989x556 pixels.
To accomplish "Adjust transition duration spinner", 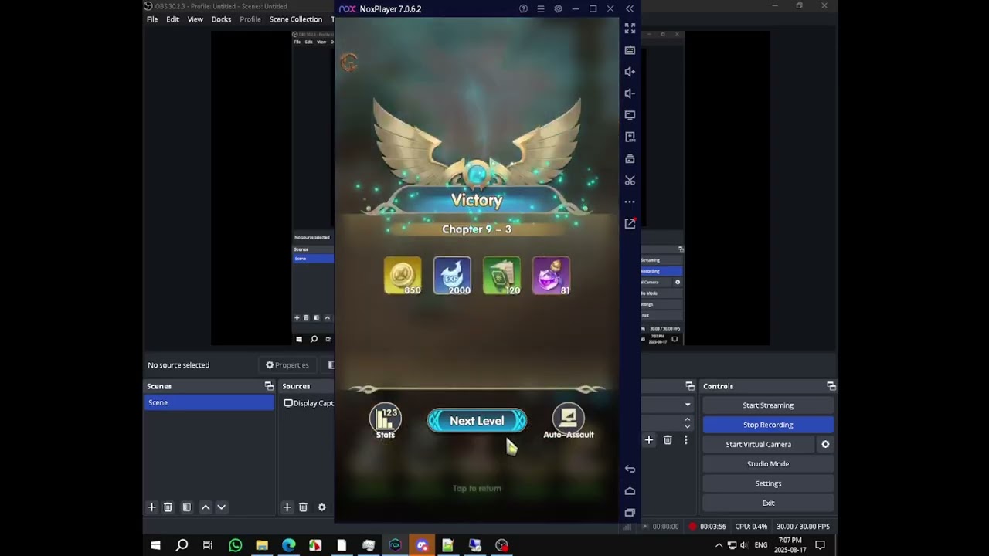I will click(x=687, y=423).
